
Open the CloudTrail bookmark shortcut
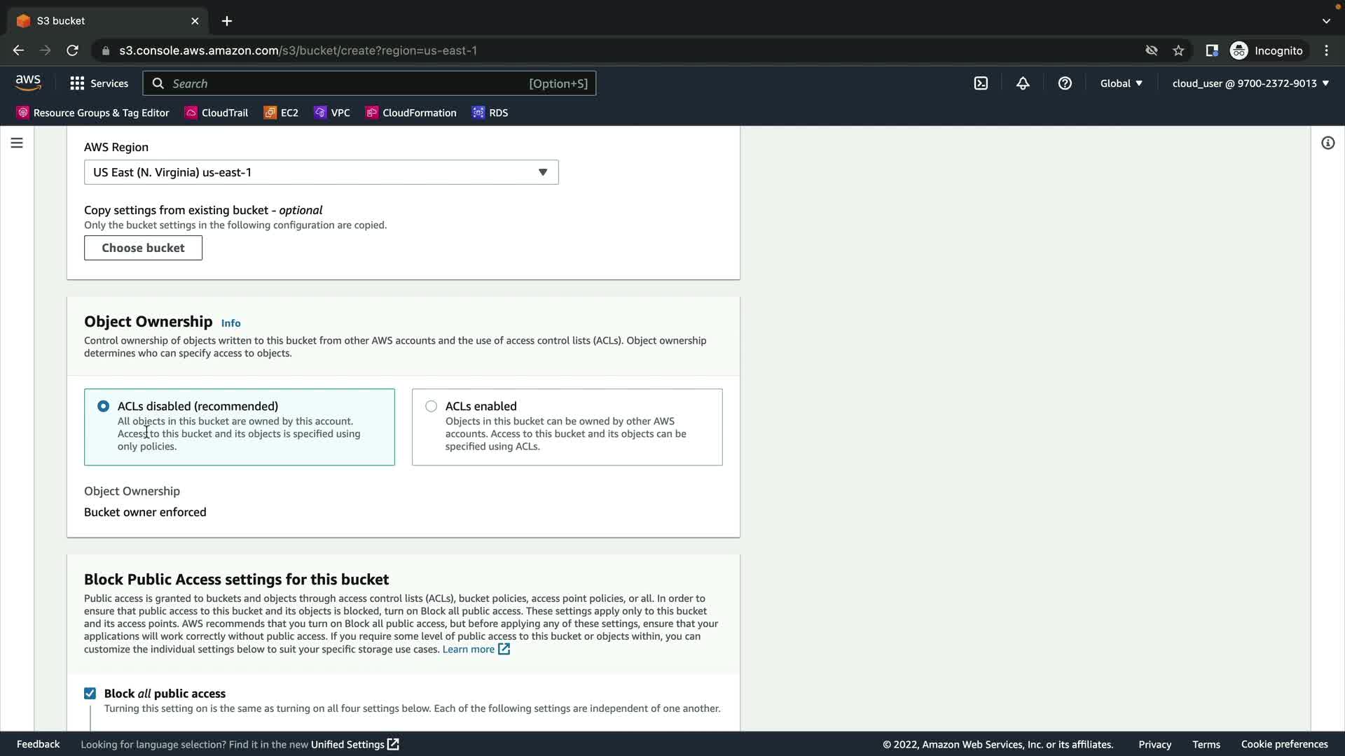(x=216, y=113)
